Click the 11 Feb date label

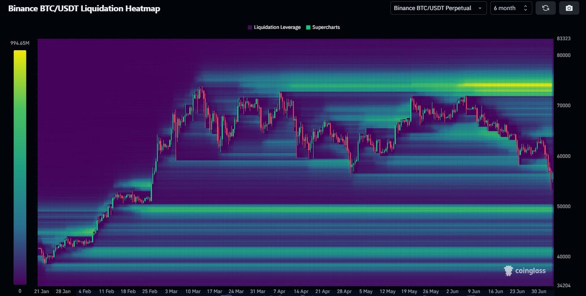(107, 291)
